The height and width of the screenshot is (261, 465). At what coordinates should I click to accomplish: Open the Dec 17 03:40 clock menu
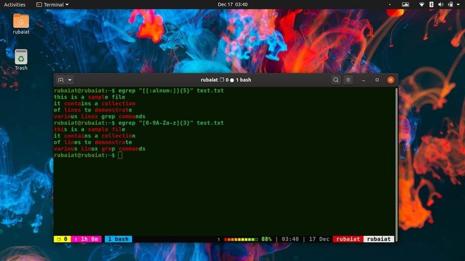(233, 4)
